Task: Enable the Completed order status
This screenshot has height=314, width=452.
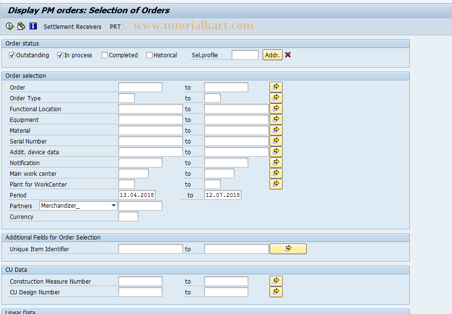Action: point(104,55)
